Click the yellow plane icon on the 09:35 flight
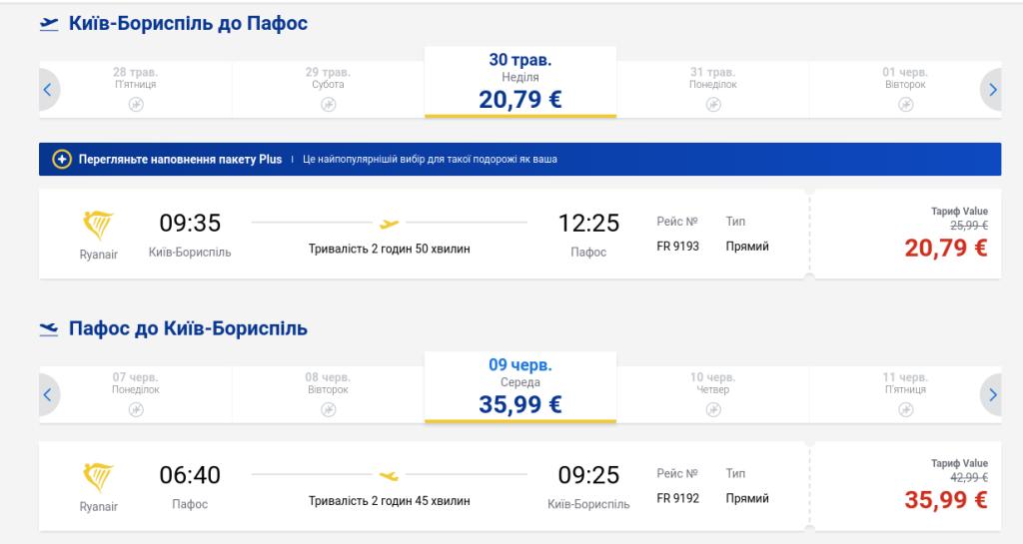Image resolution: width=1023 pixels, height=544 pixels. point(390,223)
